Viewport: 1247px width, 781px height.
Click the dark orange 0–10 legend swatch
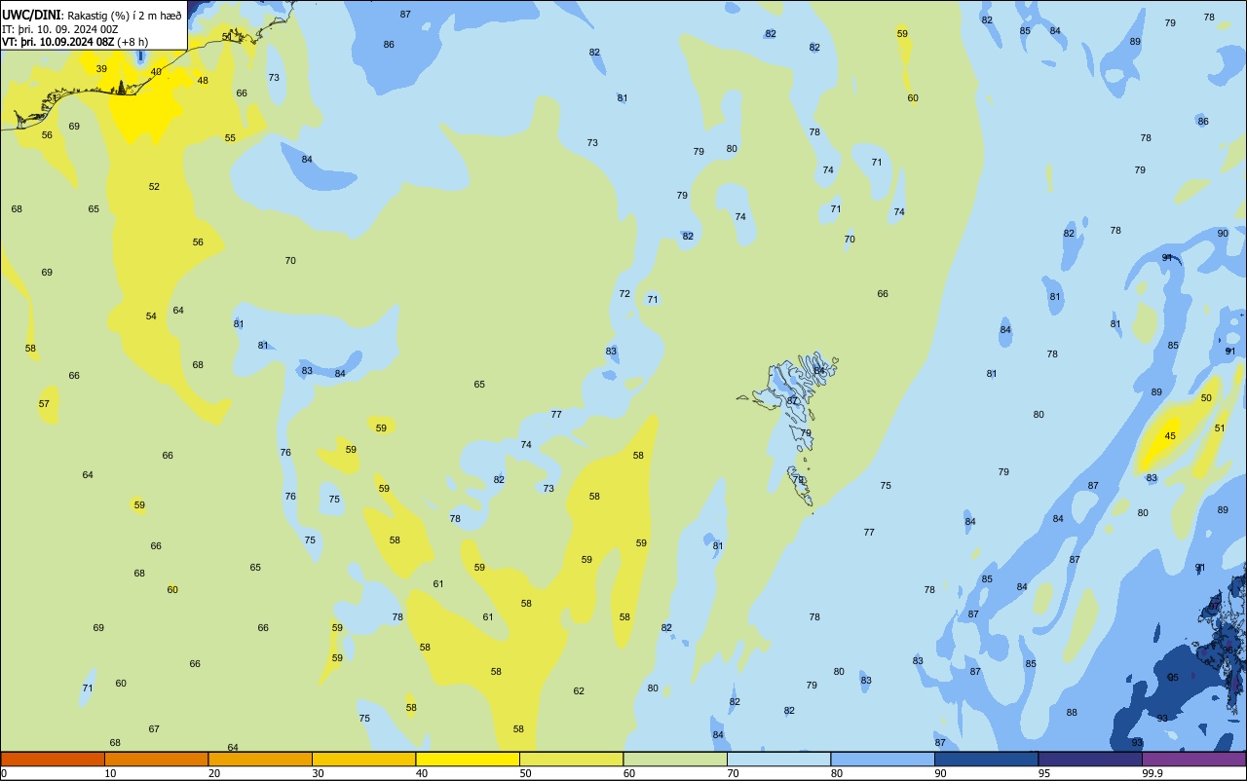pos(53,759)
